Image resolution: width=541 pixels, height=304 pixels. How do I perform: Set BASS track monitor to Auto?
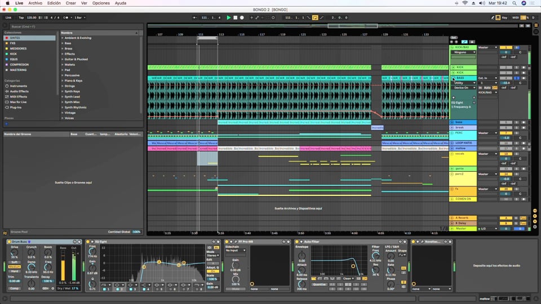(x=487, y=88)
